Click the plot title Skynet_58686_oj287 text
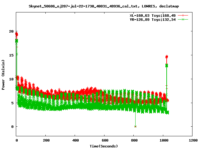The width and height of the screenshot is (199, 149). point(104,6)
